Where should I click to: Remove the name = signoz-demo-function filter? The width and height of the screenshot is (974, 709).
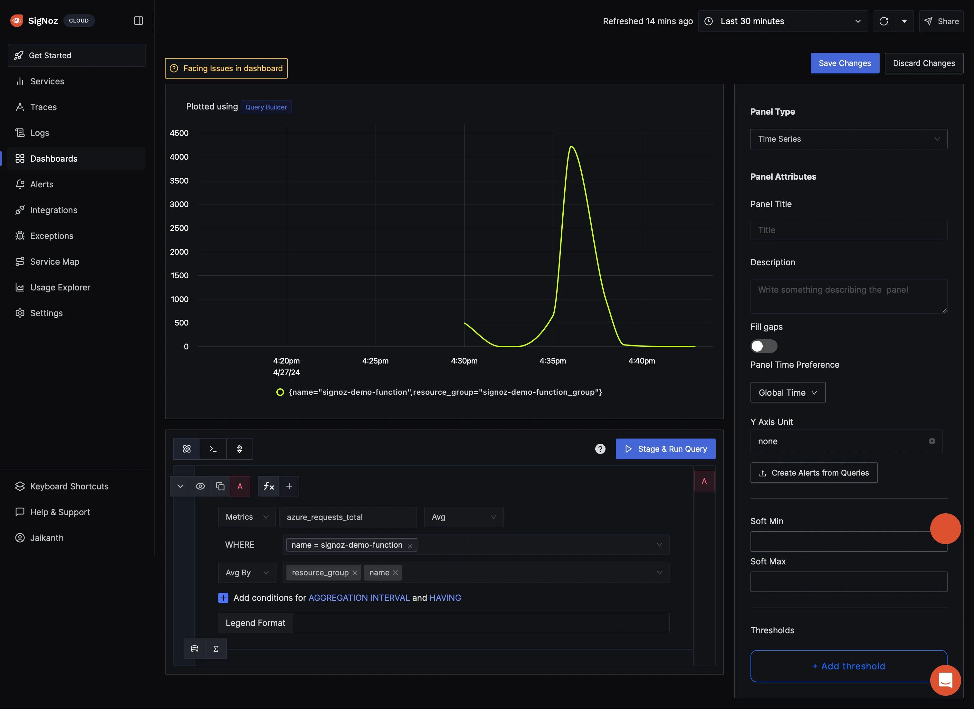(x=410, y=545)
